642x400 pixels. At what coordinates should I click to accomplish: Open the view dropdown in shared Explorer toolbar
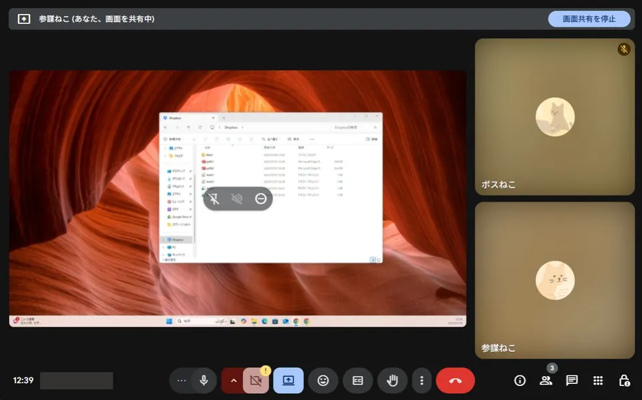pyautogui.click(x=294, y=139)
